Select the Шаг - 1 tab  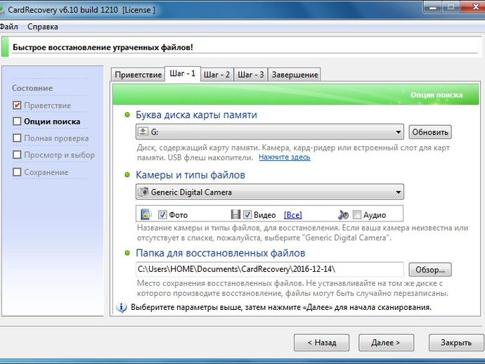pos(183,74)
